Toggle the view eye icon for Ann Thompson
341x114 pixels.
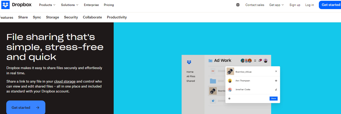(276, 81)
